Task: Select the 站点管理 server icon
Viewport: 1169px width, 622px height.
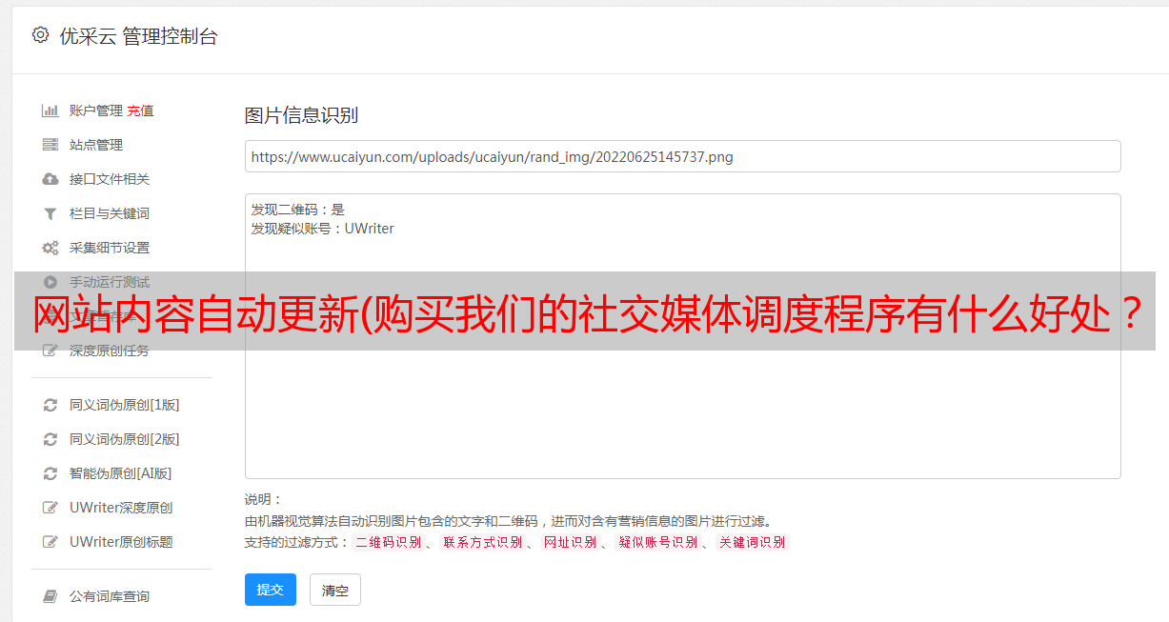Action: coord(50,145)
